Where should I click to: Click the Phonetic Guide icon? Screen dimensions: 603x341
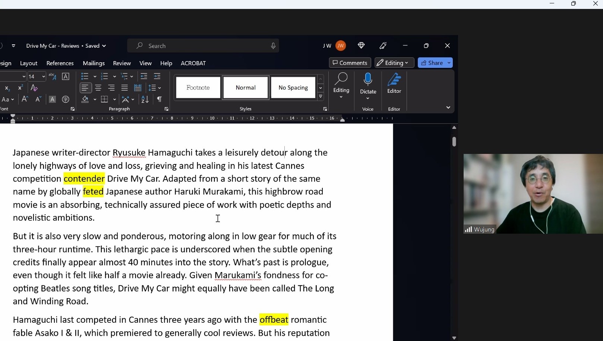[x=52, y=76]
